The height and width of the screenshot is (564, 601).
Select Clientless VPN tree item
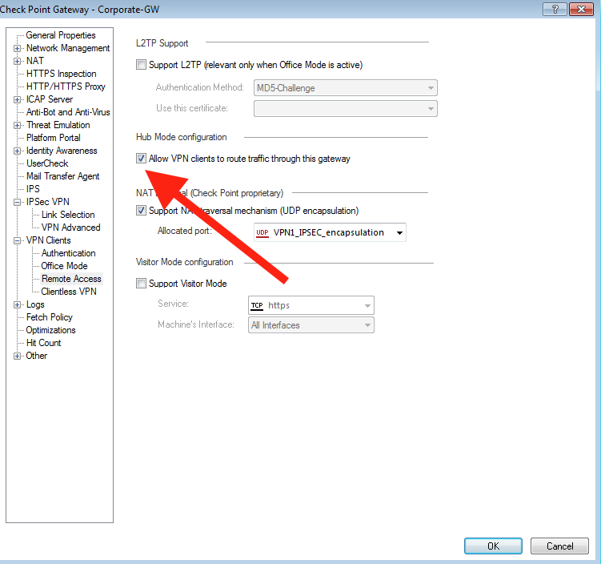pyautogui.click(x=69, y=292)
